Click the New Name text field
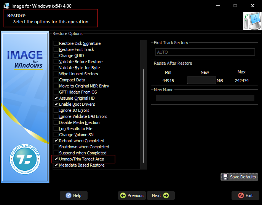 pyautogui.click(x=205, y=98)
